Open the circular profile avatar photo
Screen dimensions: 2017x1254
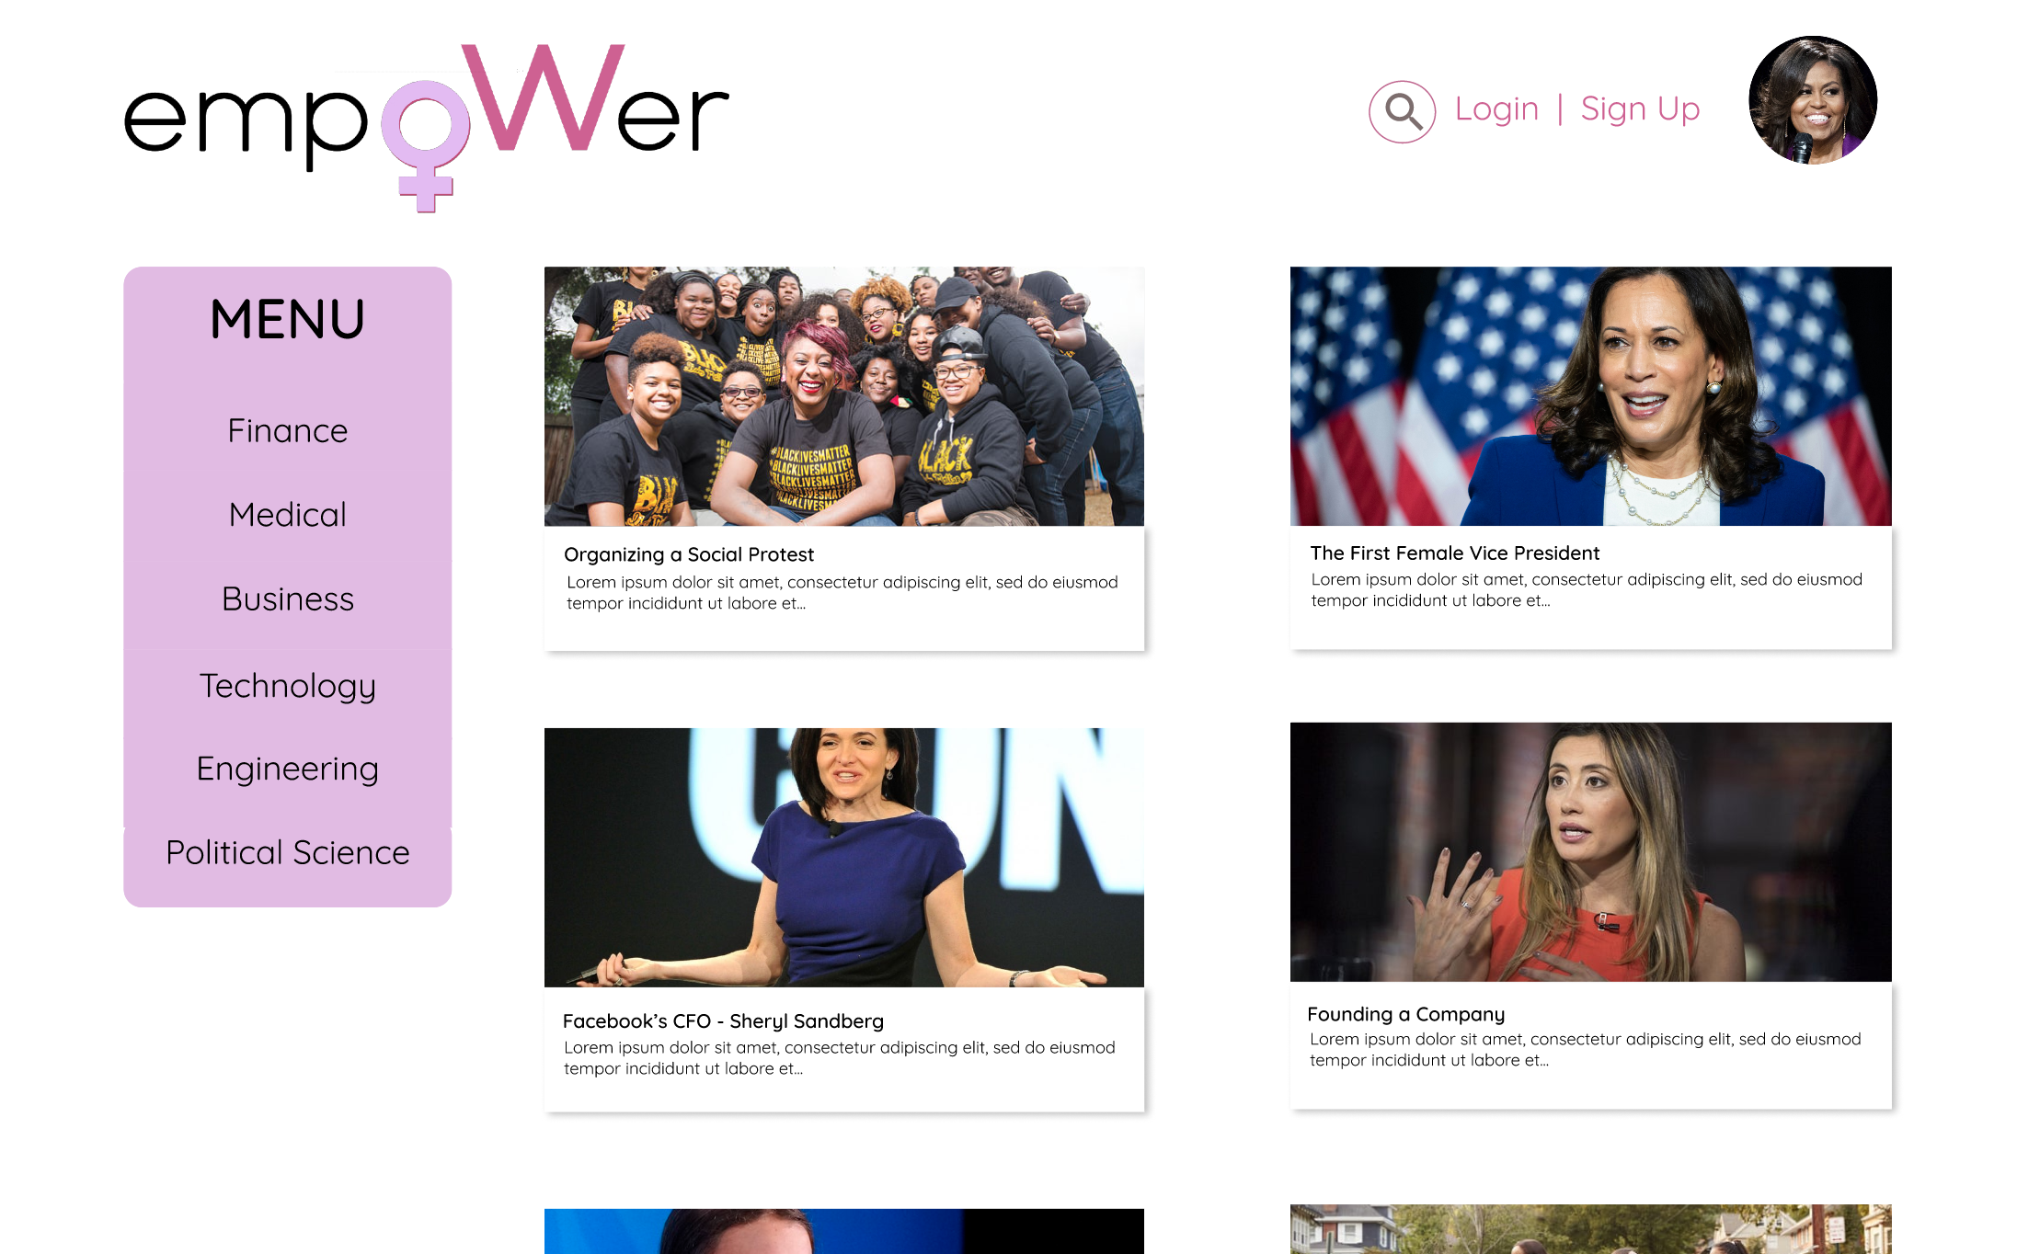(1812, 100)
